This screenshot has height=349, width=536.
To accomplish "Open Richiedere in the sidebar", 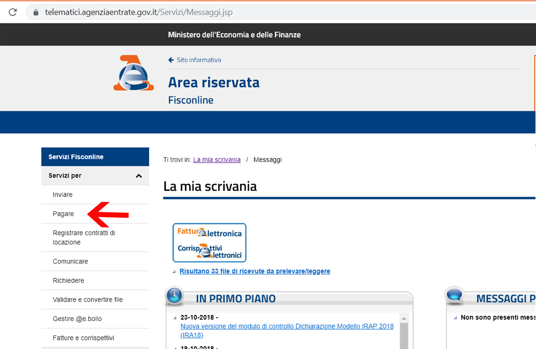I will 95,280.
